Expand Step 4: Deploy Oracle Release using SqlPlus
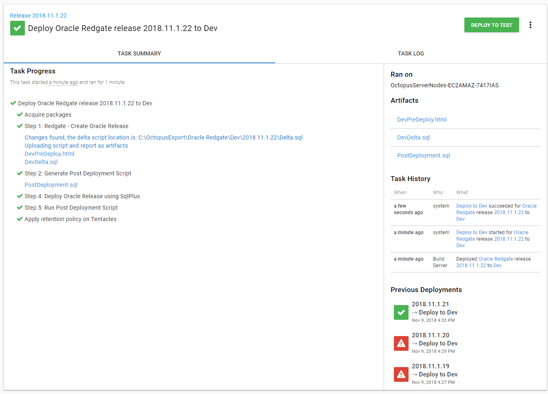Screen dimensions: 548x394 [x=82, y=196]
